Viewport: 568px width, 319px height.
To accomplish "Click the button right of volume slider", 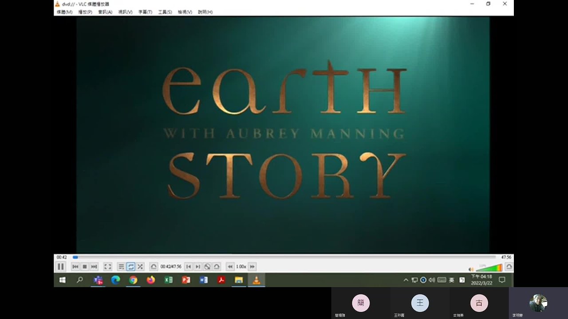I will [x=509, y=267].
